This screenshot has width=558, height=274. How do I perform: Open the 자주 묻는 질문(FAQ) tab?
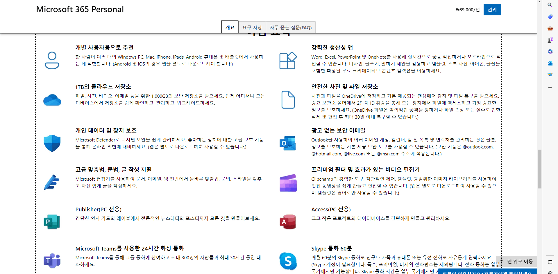point(291,28)
